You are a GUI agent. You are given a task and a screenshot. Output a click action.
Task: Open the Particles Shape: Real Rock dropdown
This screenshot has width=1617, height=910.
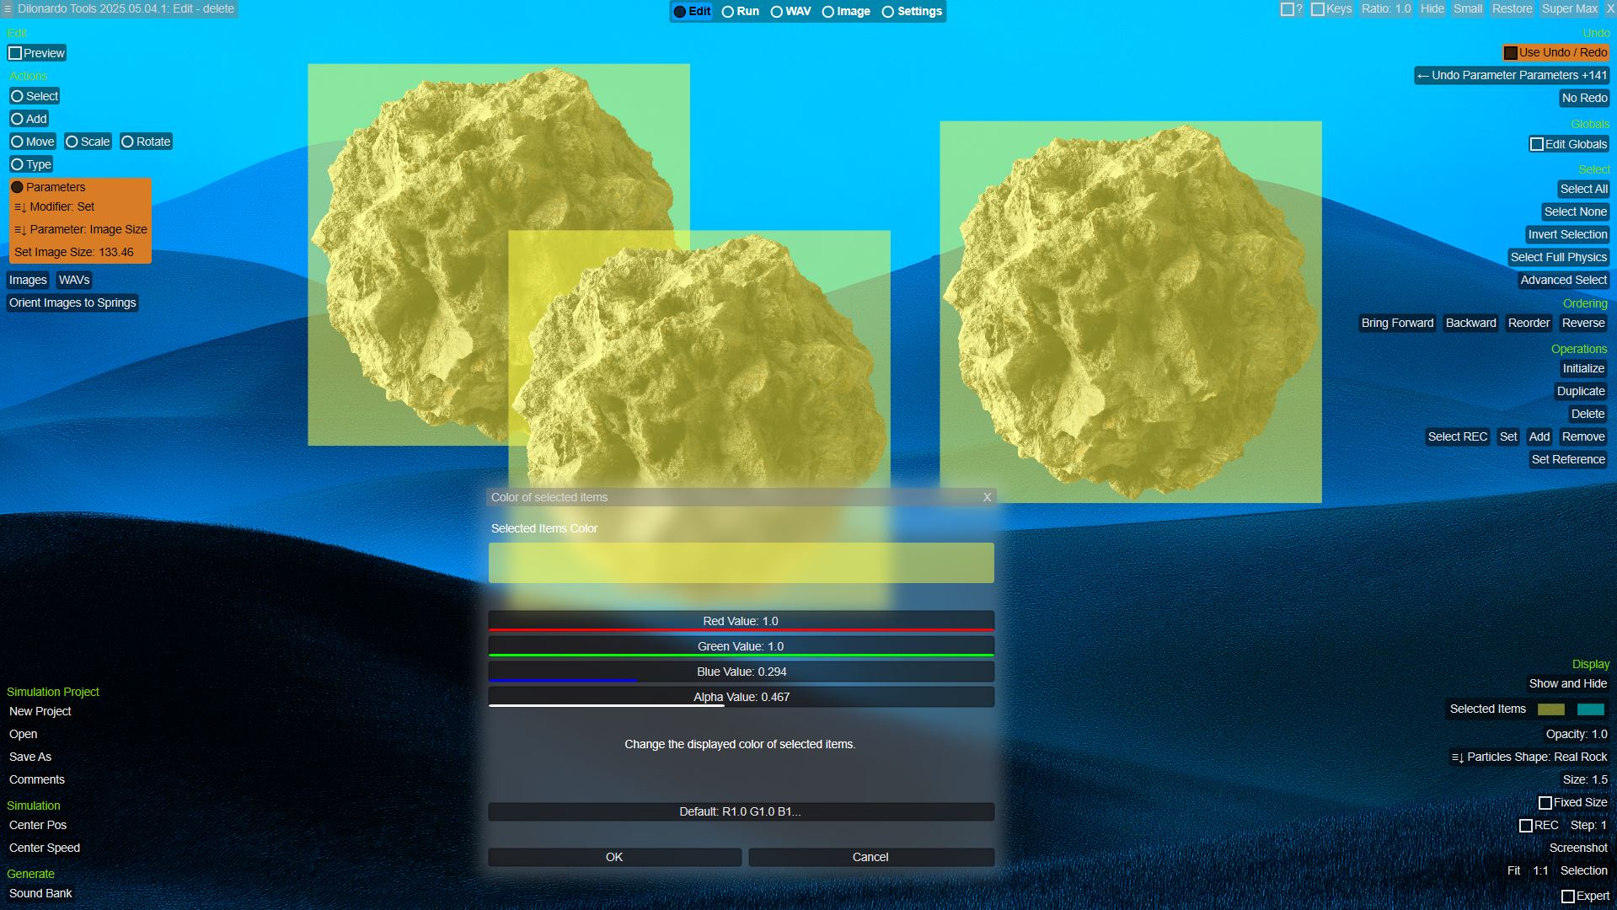click(1529, 757)
